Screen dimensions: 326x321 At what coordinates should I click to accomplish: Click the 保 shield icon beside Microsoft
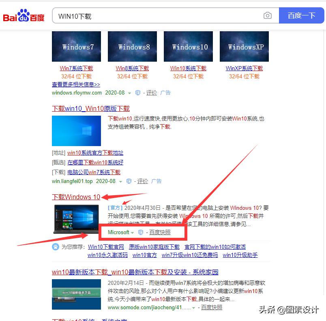tap(141, 232)
